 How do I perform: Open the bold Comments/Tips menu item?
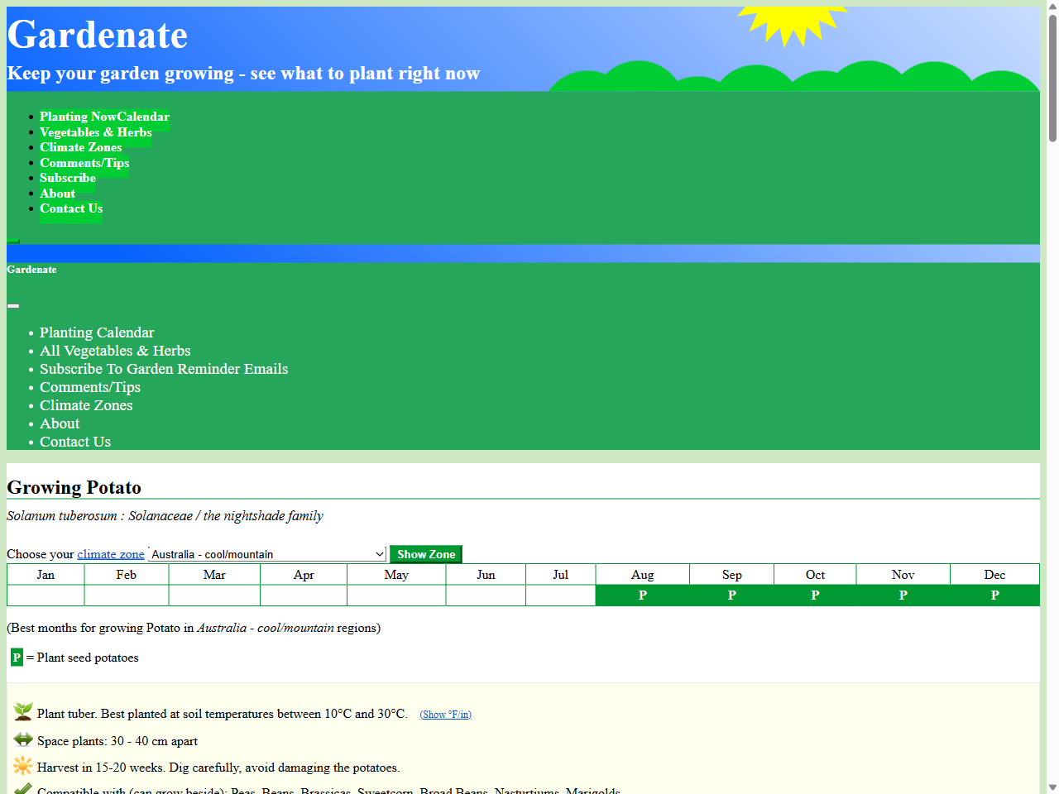84,163
